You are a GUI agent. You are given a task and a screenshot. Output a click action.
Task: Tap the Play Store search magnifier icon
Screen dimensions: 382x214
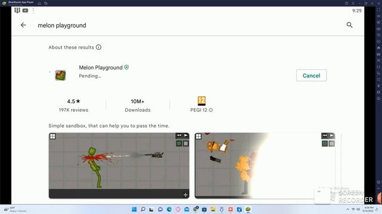[x=349, y=25]
